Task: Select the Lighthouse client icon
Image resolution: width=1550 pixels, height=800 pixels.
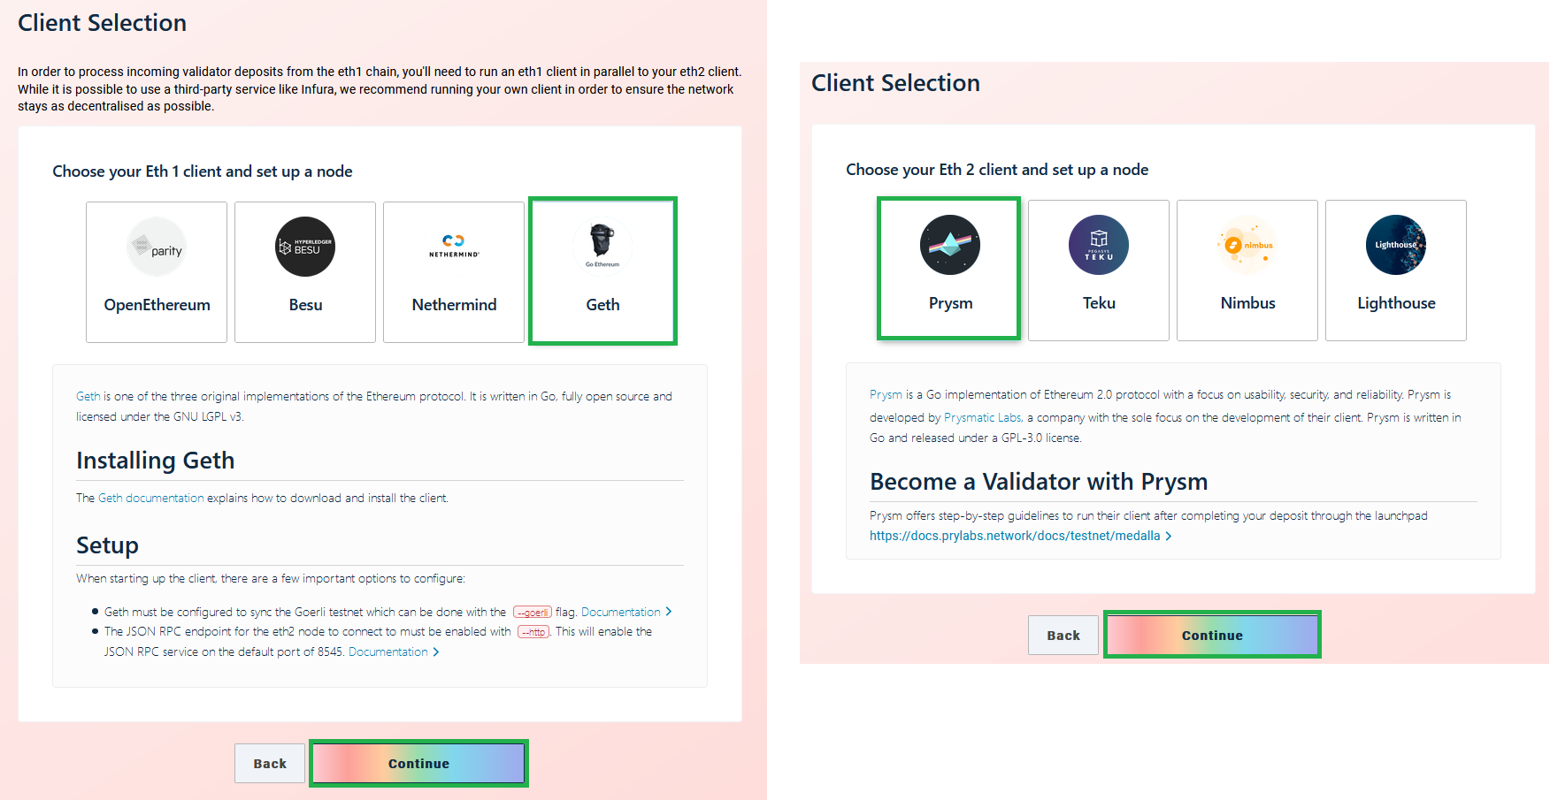Action: click(1396, 245)
